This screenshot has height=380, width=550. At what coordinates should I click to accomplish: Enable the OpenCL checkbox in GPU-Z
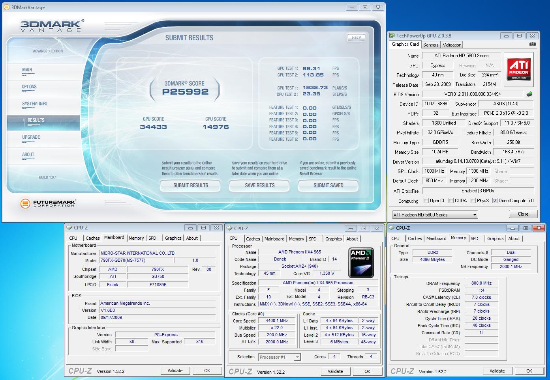(426, 201)
